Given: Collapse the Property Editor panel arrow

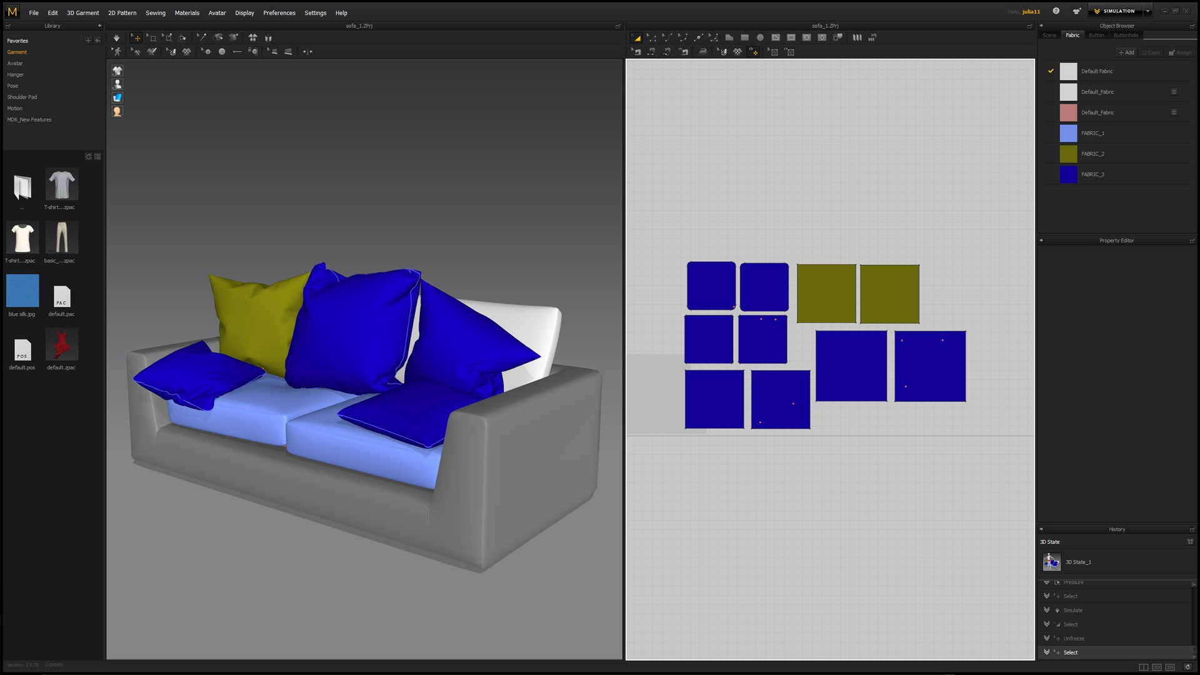Looking at the screenshot, I should pyautogui.click(x=1041, y=241).
